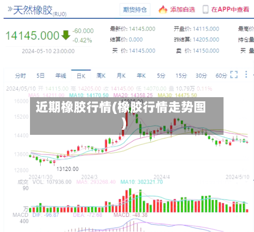Select the 周K tab
254x232 pixels.
click(101, 76)
